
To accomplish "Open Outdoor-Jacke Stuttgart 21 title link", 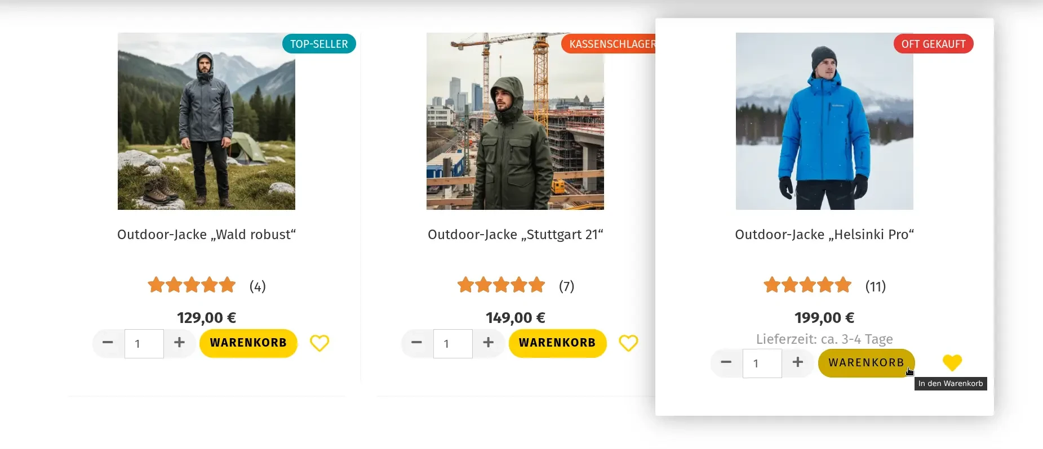I will pyautogui.click(x=515, y=235).
